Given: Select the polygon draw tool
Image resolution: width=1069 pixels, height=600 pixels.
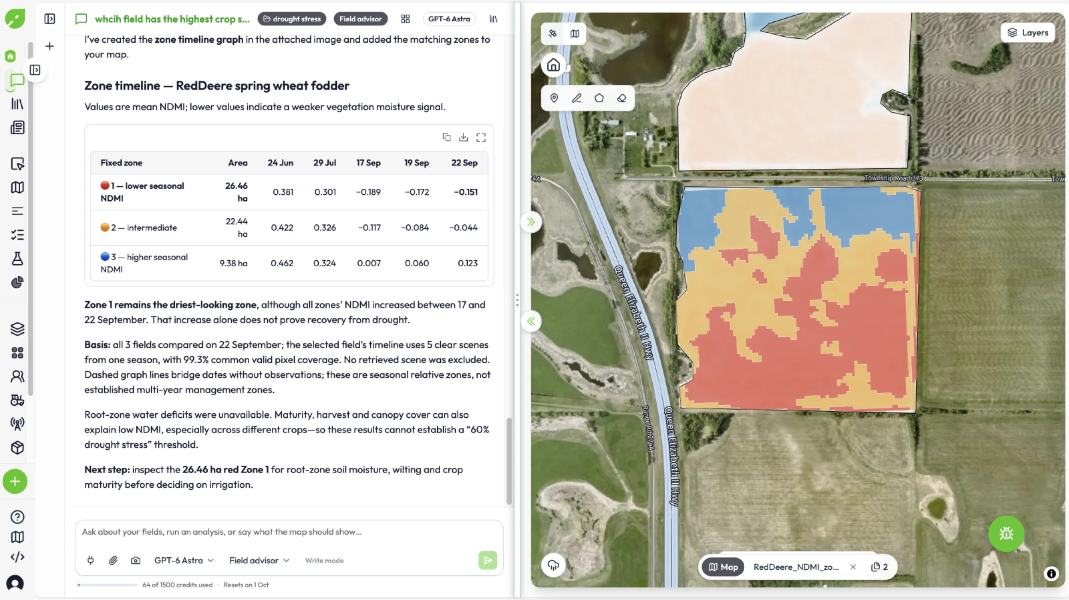Looking at the screenshot, I should (x=599, y=98).
